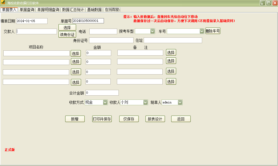The width and height of the screenshot is (278, 166).
Task: Click second row 金额 field
Action: click(x=98, y=62)
